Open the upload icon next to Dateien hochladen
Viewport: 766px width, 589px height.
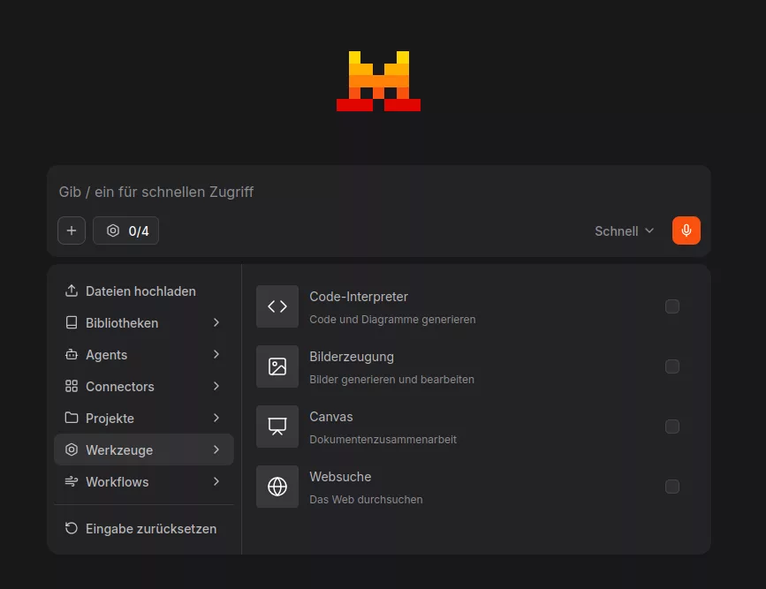pos(71,291)
